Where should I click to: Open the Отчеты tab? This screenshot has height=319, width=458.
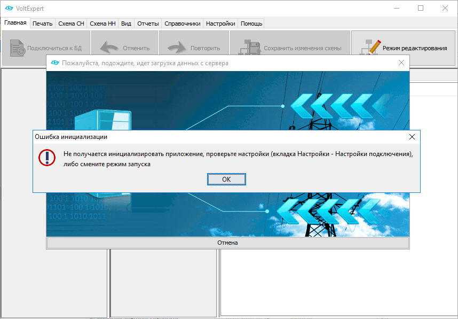(148, 24)
